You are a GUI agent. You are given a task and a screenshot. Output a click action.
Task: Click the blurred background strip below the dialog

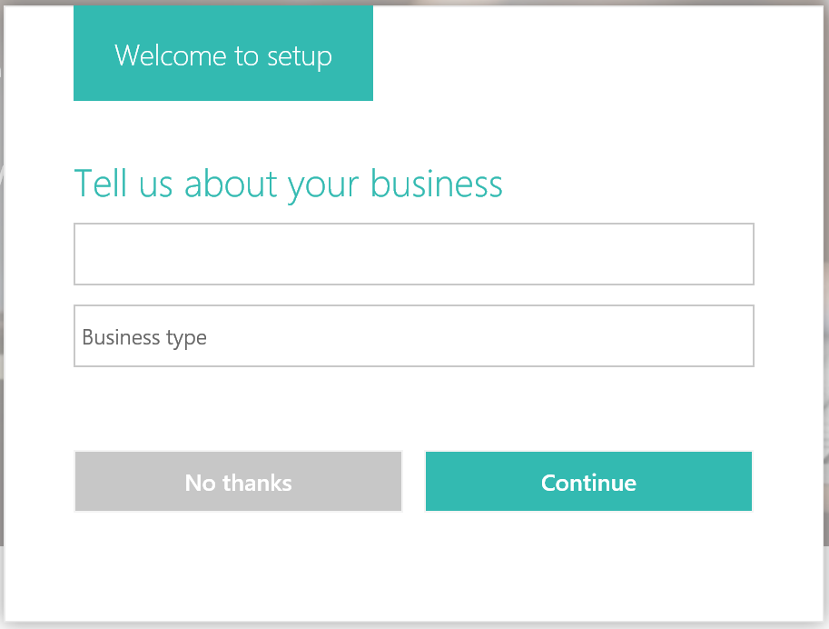(414, 625)
